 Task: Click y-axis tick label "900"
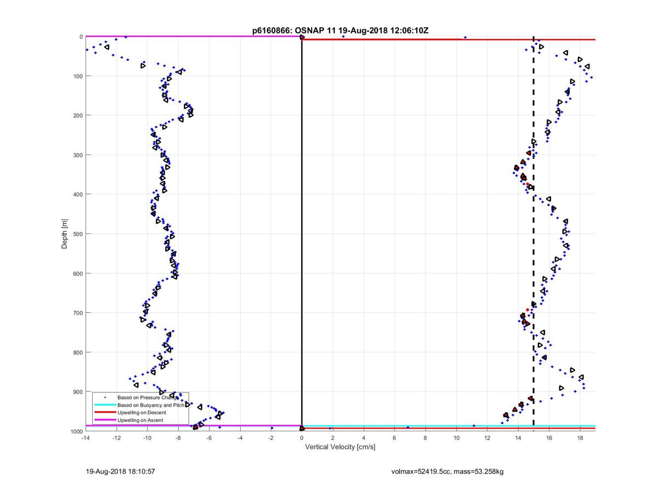click(x=77, y=392)
